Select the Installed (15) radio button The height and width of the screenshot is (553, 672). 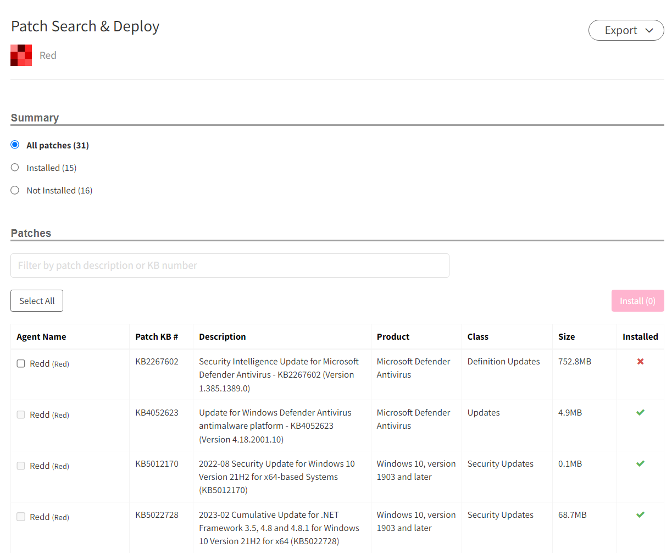coord(15,167)
